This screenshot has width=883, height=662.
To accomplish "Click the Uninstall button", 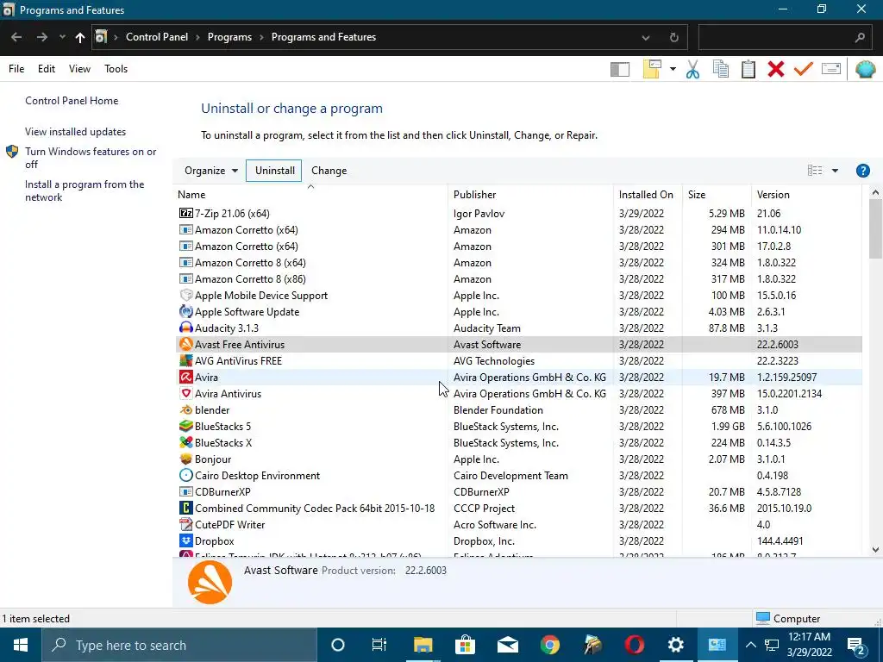I will coord(274,171).
